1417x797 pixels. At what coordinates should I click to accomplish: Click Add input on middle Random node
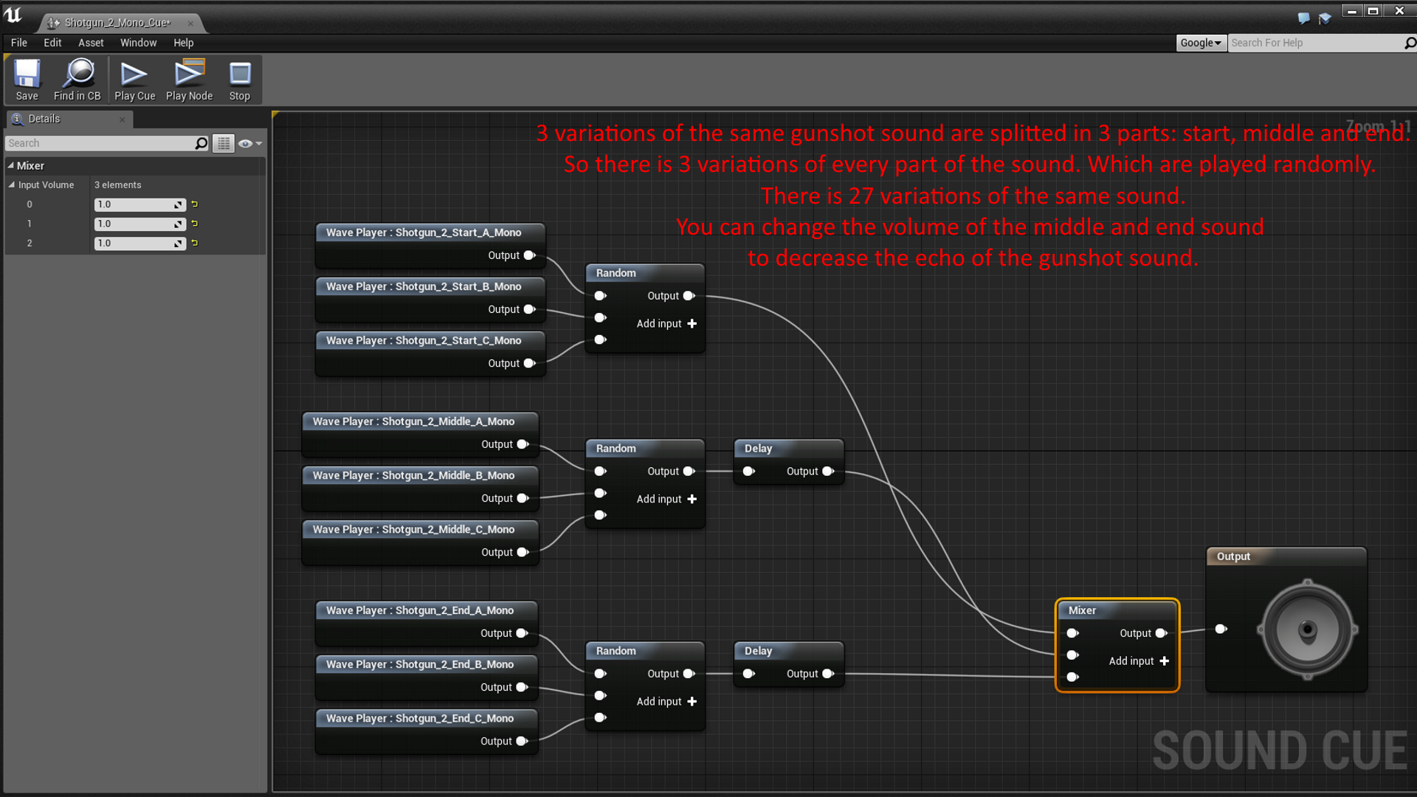(x=666, y=498)
